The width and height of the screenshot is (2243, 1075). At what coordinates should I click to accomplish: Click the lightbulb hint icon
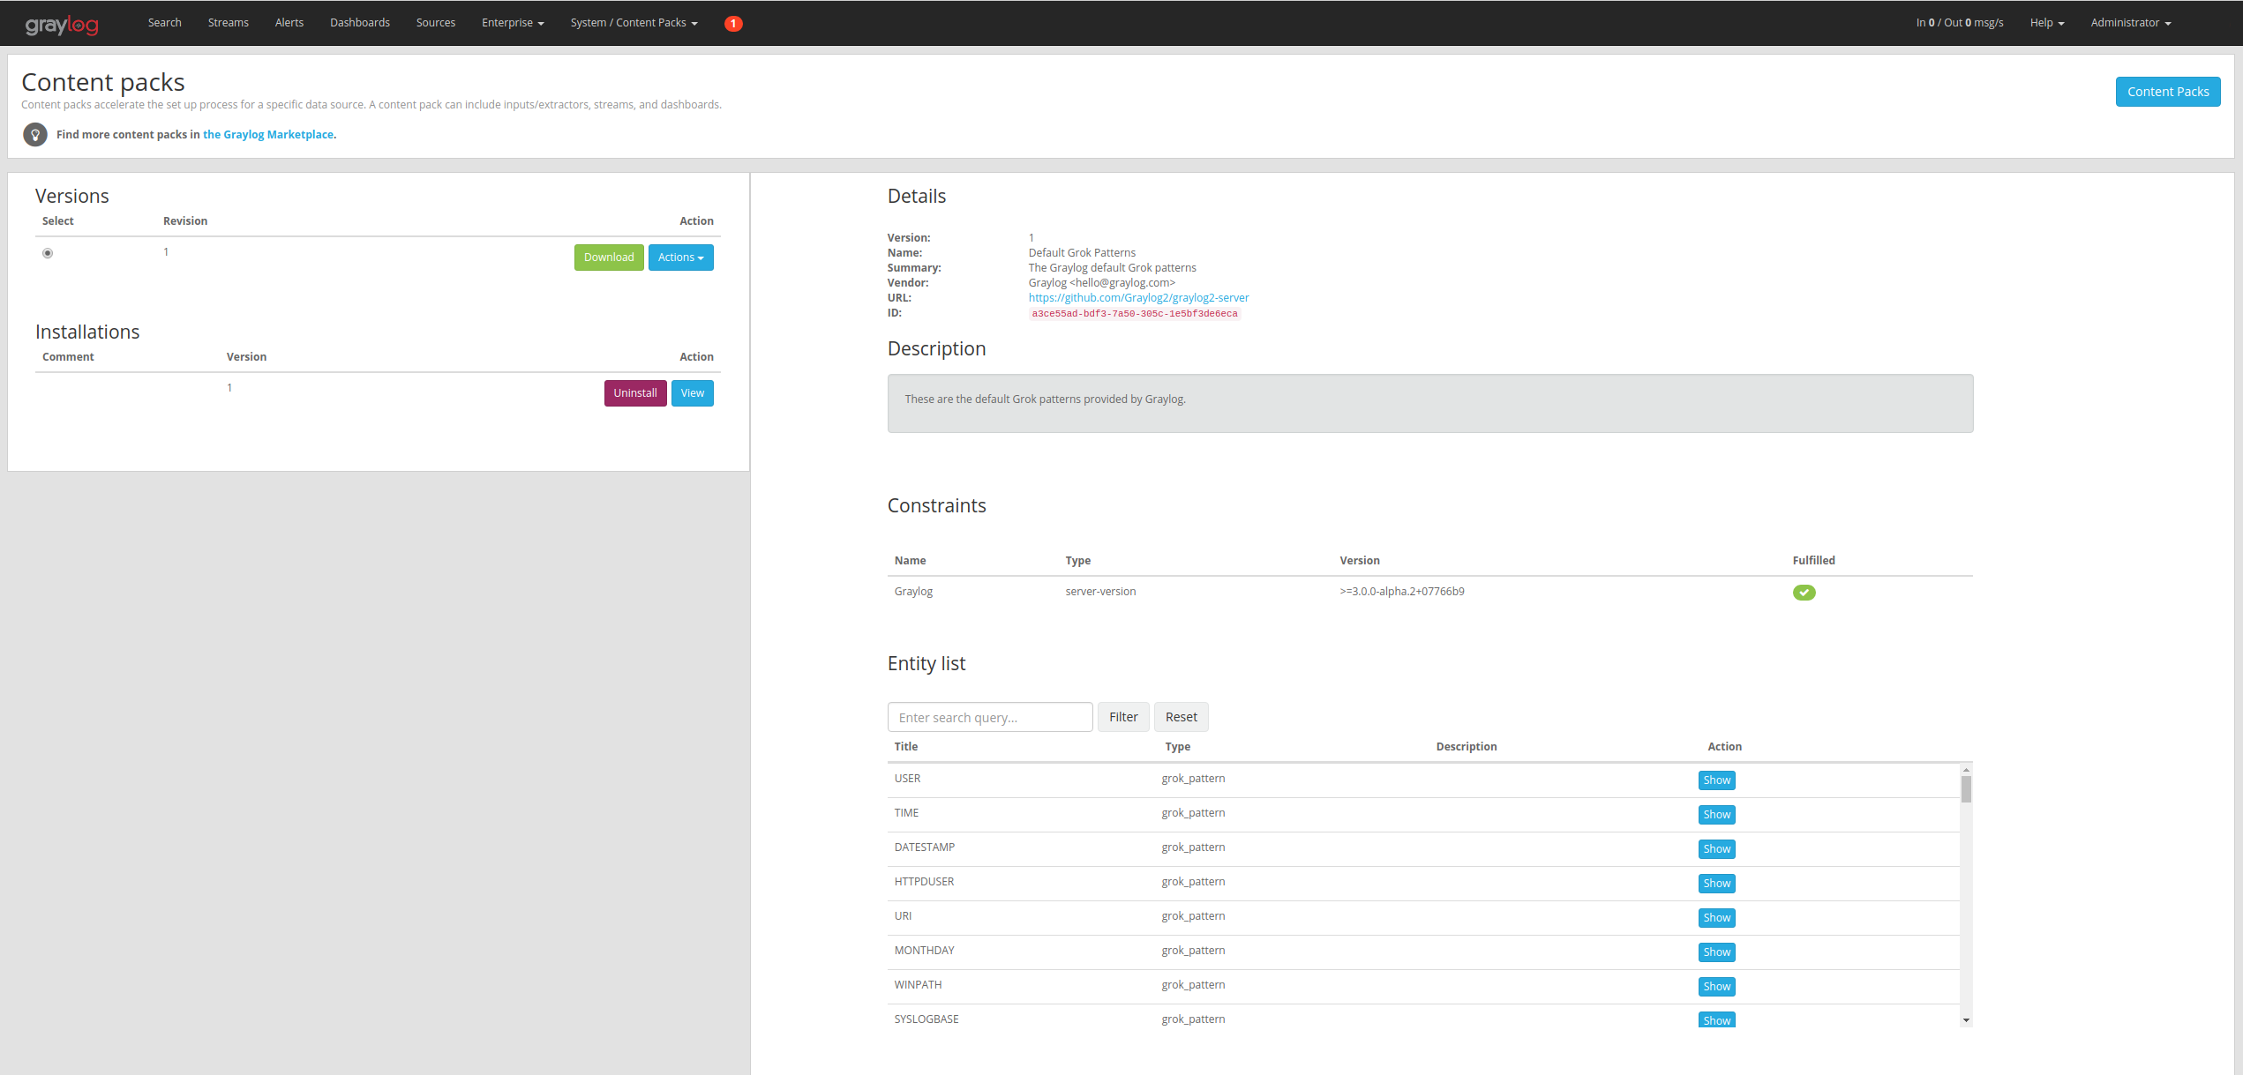35,135
